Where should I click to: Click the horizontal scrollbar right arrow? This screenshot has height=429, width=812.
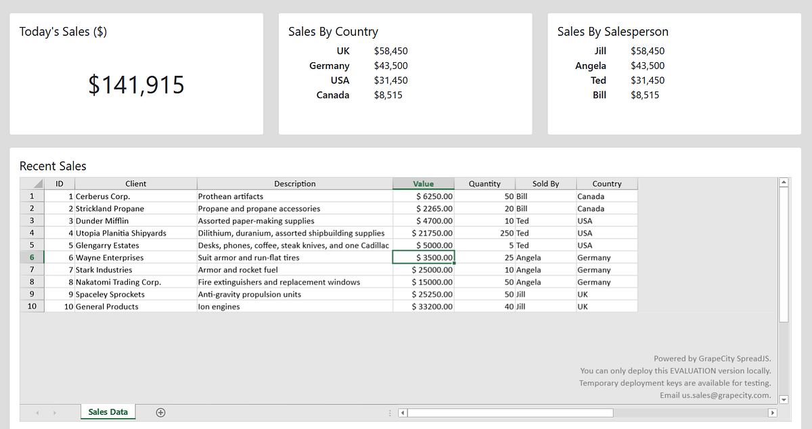(x=773, y=412)
